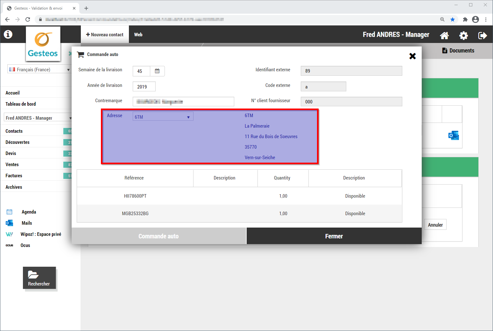Close the Commande auto dialog

point(412,56)
